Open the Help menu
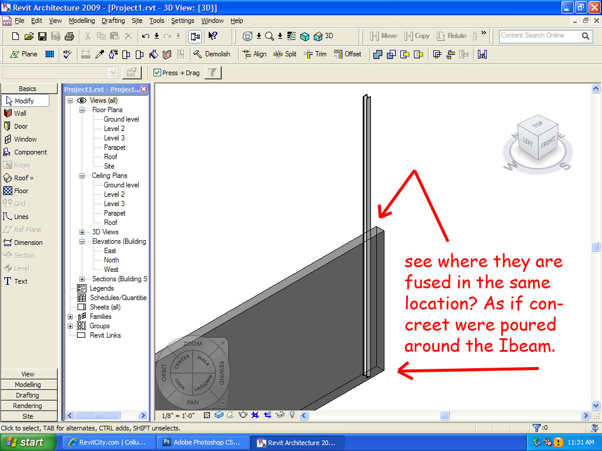This screenshot has width=602, height=451. coord(237,21)
